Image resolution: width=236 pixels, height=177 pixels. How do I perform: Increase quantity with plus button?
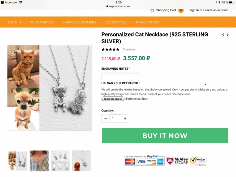pyautogui.click(x=125, y=118)
